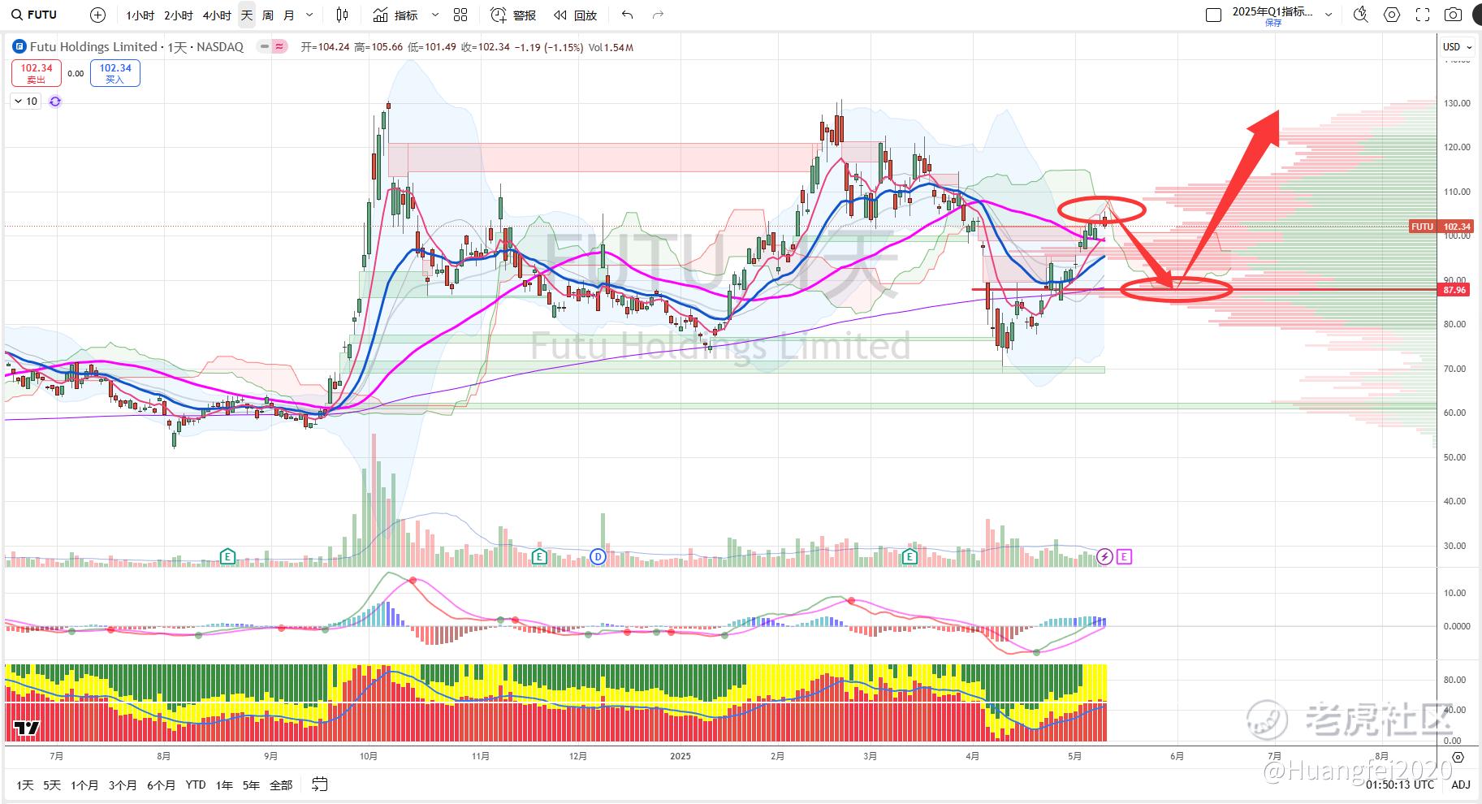Set range to 1年
1482x804 pixels.
click(x=224, y=785)
